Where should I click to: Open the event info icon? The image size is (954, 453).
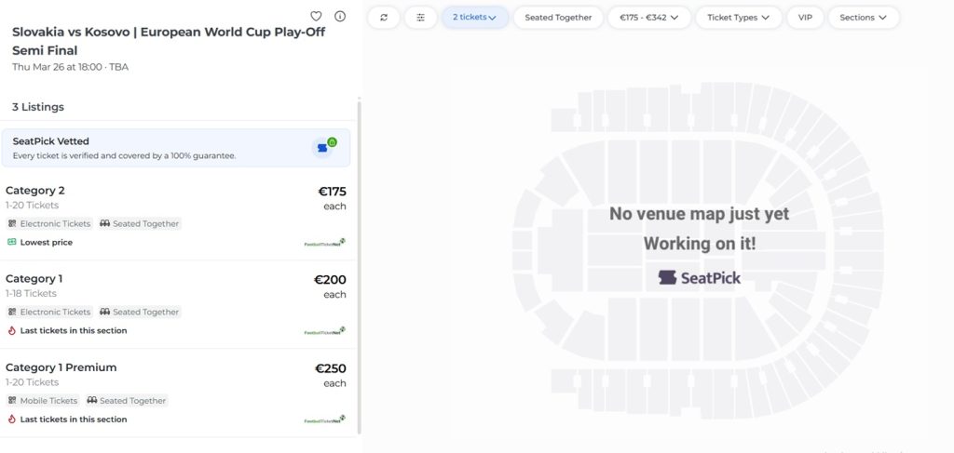pyautogui.click(x=340, y=16)
